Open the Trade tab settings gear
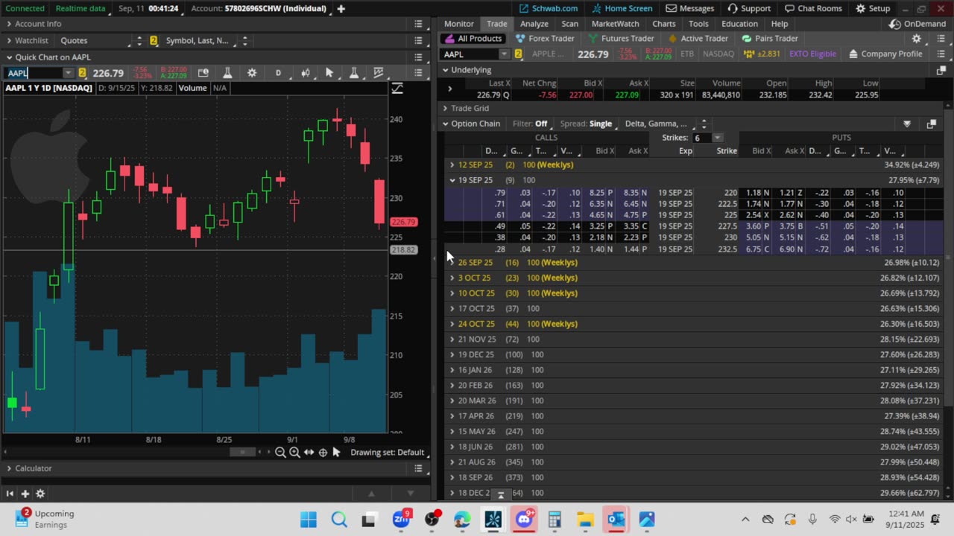The height and width of the screenshot is (536, 954). click(x=917, y=39)
